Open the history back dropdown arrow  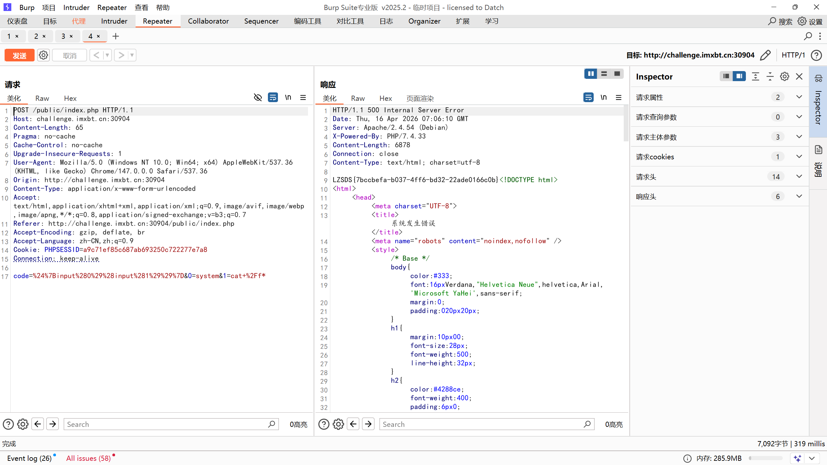tap(107, 55)
